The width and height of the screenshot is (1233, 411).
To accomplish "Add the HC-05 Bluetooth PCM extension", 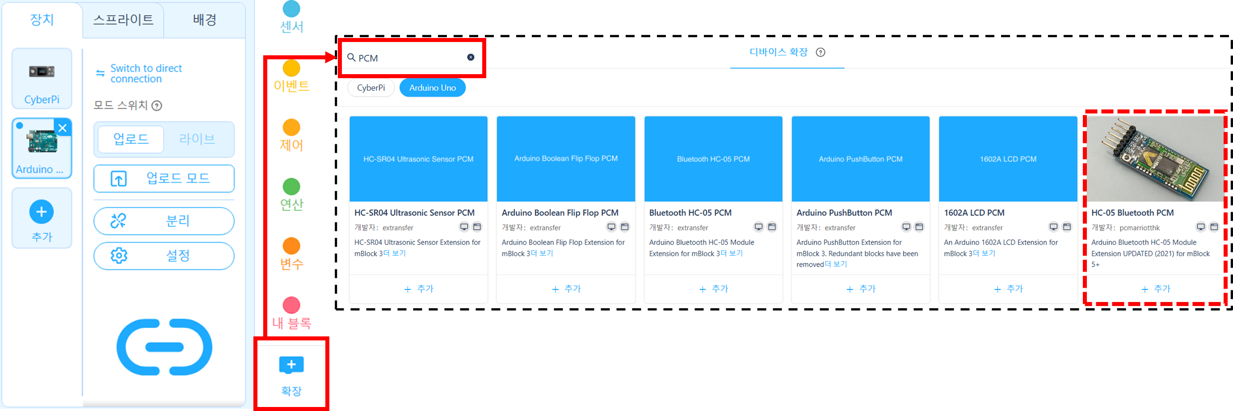I will (1155, 289).
